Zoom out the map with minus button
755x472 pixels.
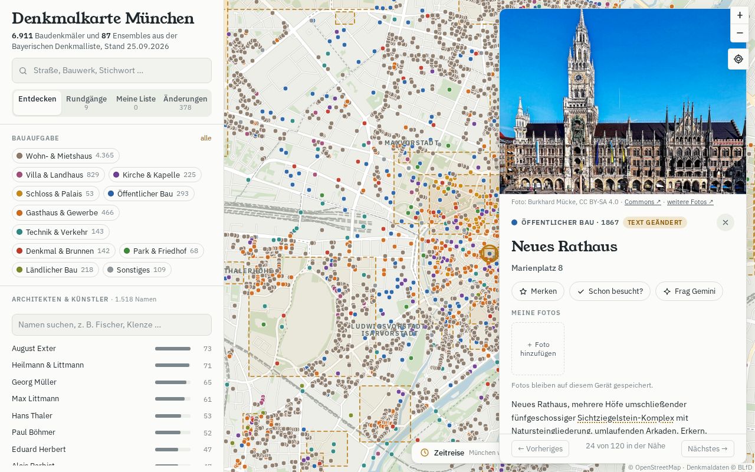pyautogui.click(x=740, y=33)
